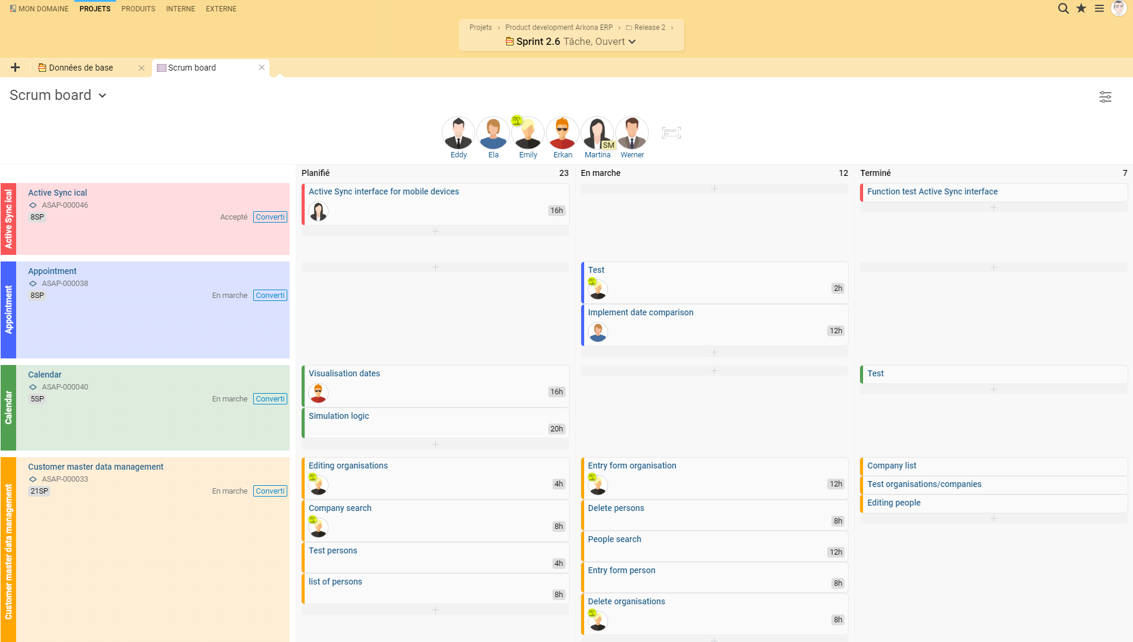The width and height of the screenshot is (1133, 642).
Task: Open MON DOMAINE menu
Action: click(x=39, y=9)
